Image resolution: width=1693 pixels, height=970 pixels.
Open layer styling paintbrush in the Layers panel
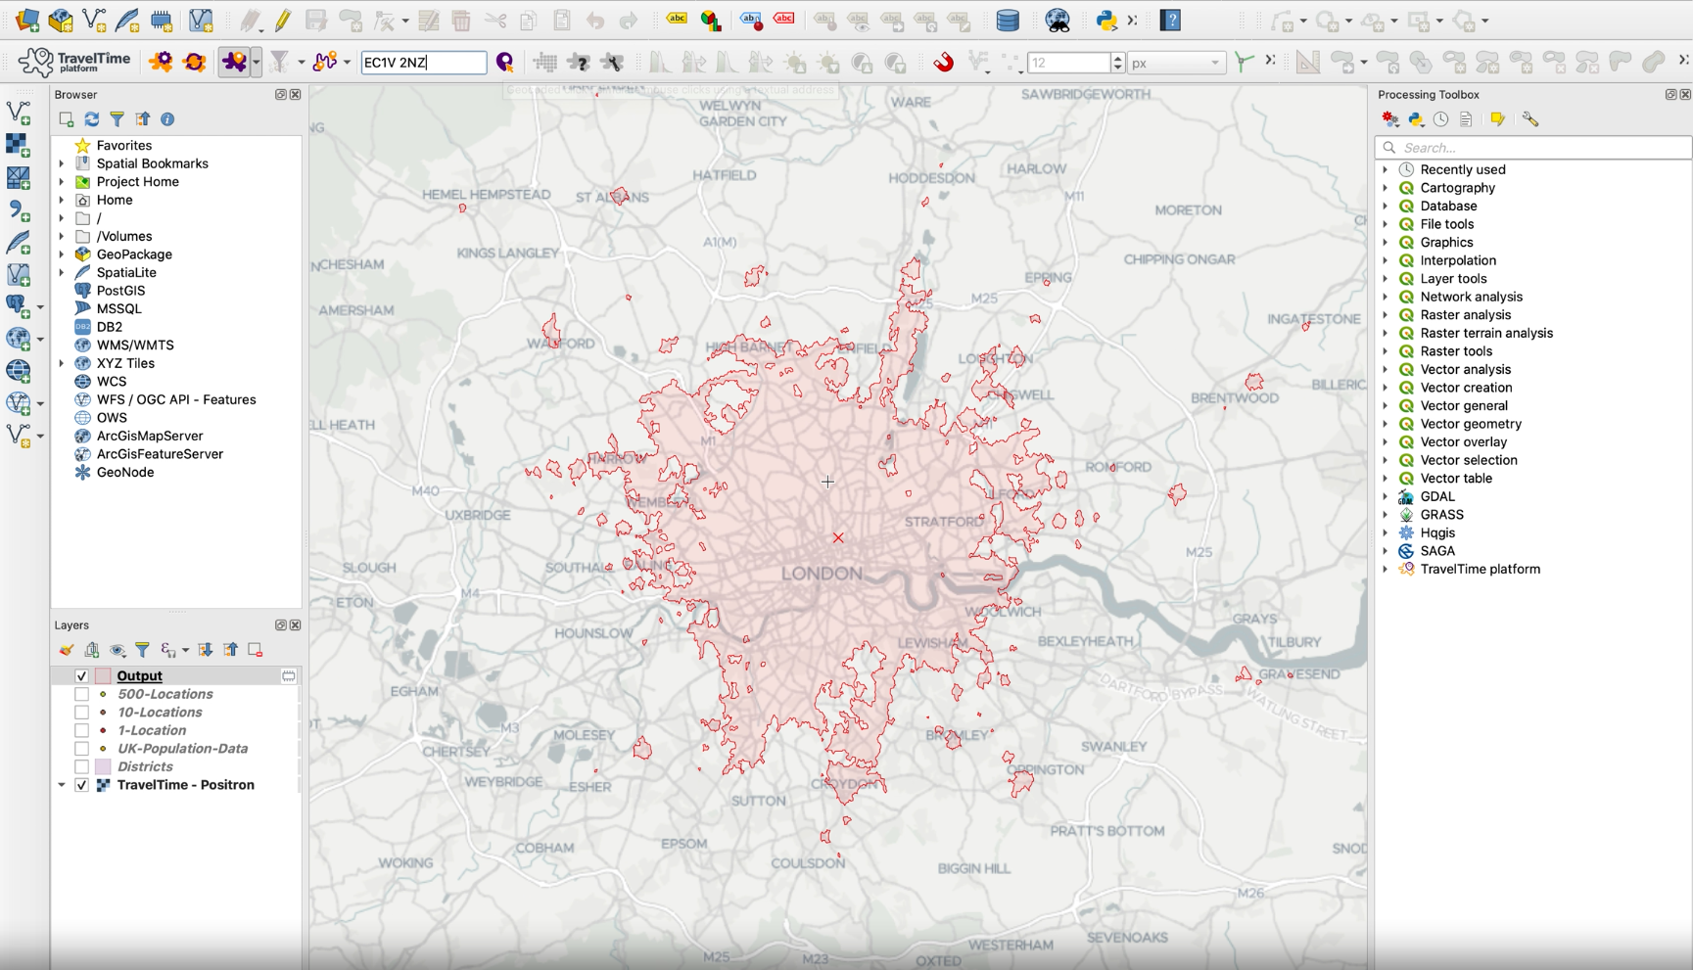(x=67, y=650)
